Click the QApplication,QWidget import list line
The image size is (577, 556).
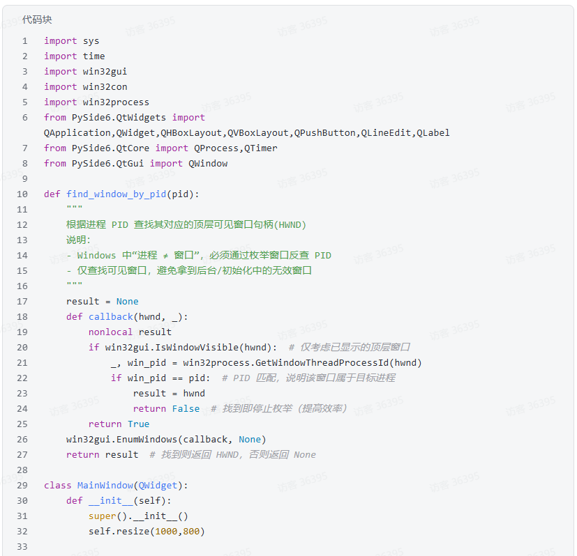click(x=246, y=133)
